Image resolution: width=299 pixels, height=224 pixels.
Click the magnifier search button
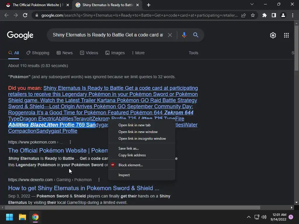[x=196, y=35]
